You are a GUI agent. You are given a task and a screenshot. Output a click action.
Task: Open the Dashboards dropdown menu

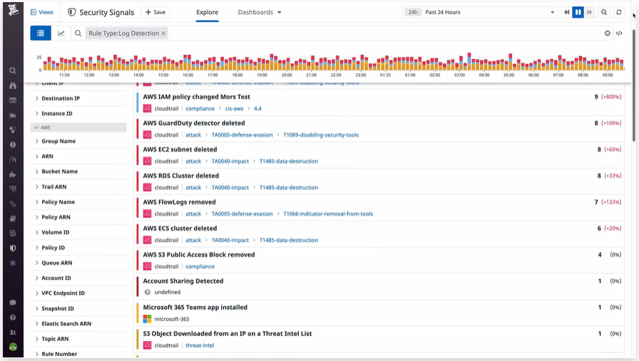260,12
